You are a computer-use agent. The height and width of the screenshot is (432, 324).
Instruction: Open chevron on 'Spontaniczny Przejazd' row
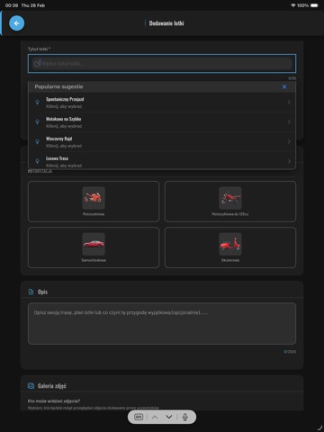pyautogui.click(x=289, y=103)
